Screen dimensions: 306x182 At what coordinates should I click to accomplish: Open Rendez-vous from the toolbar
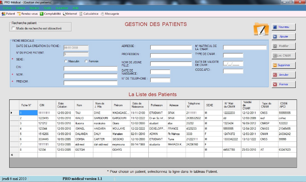coord(27,14)
